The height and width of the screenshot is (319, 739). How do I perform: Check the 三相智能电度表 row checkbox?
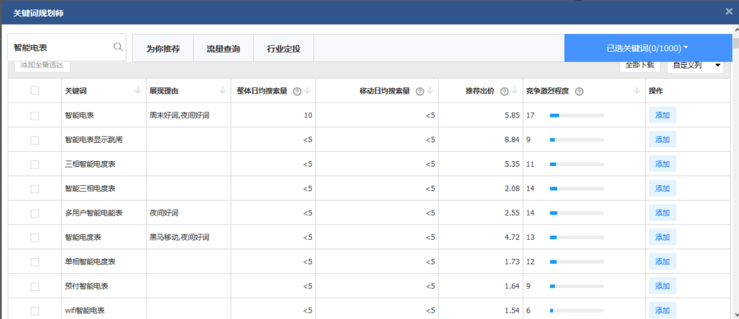tap(35, 164)
